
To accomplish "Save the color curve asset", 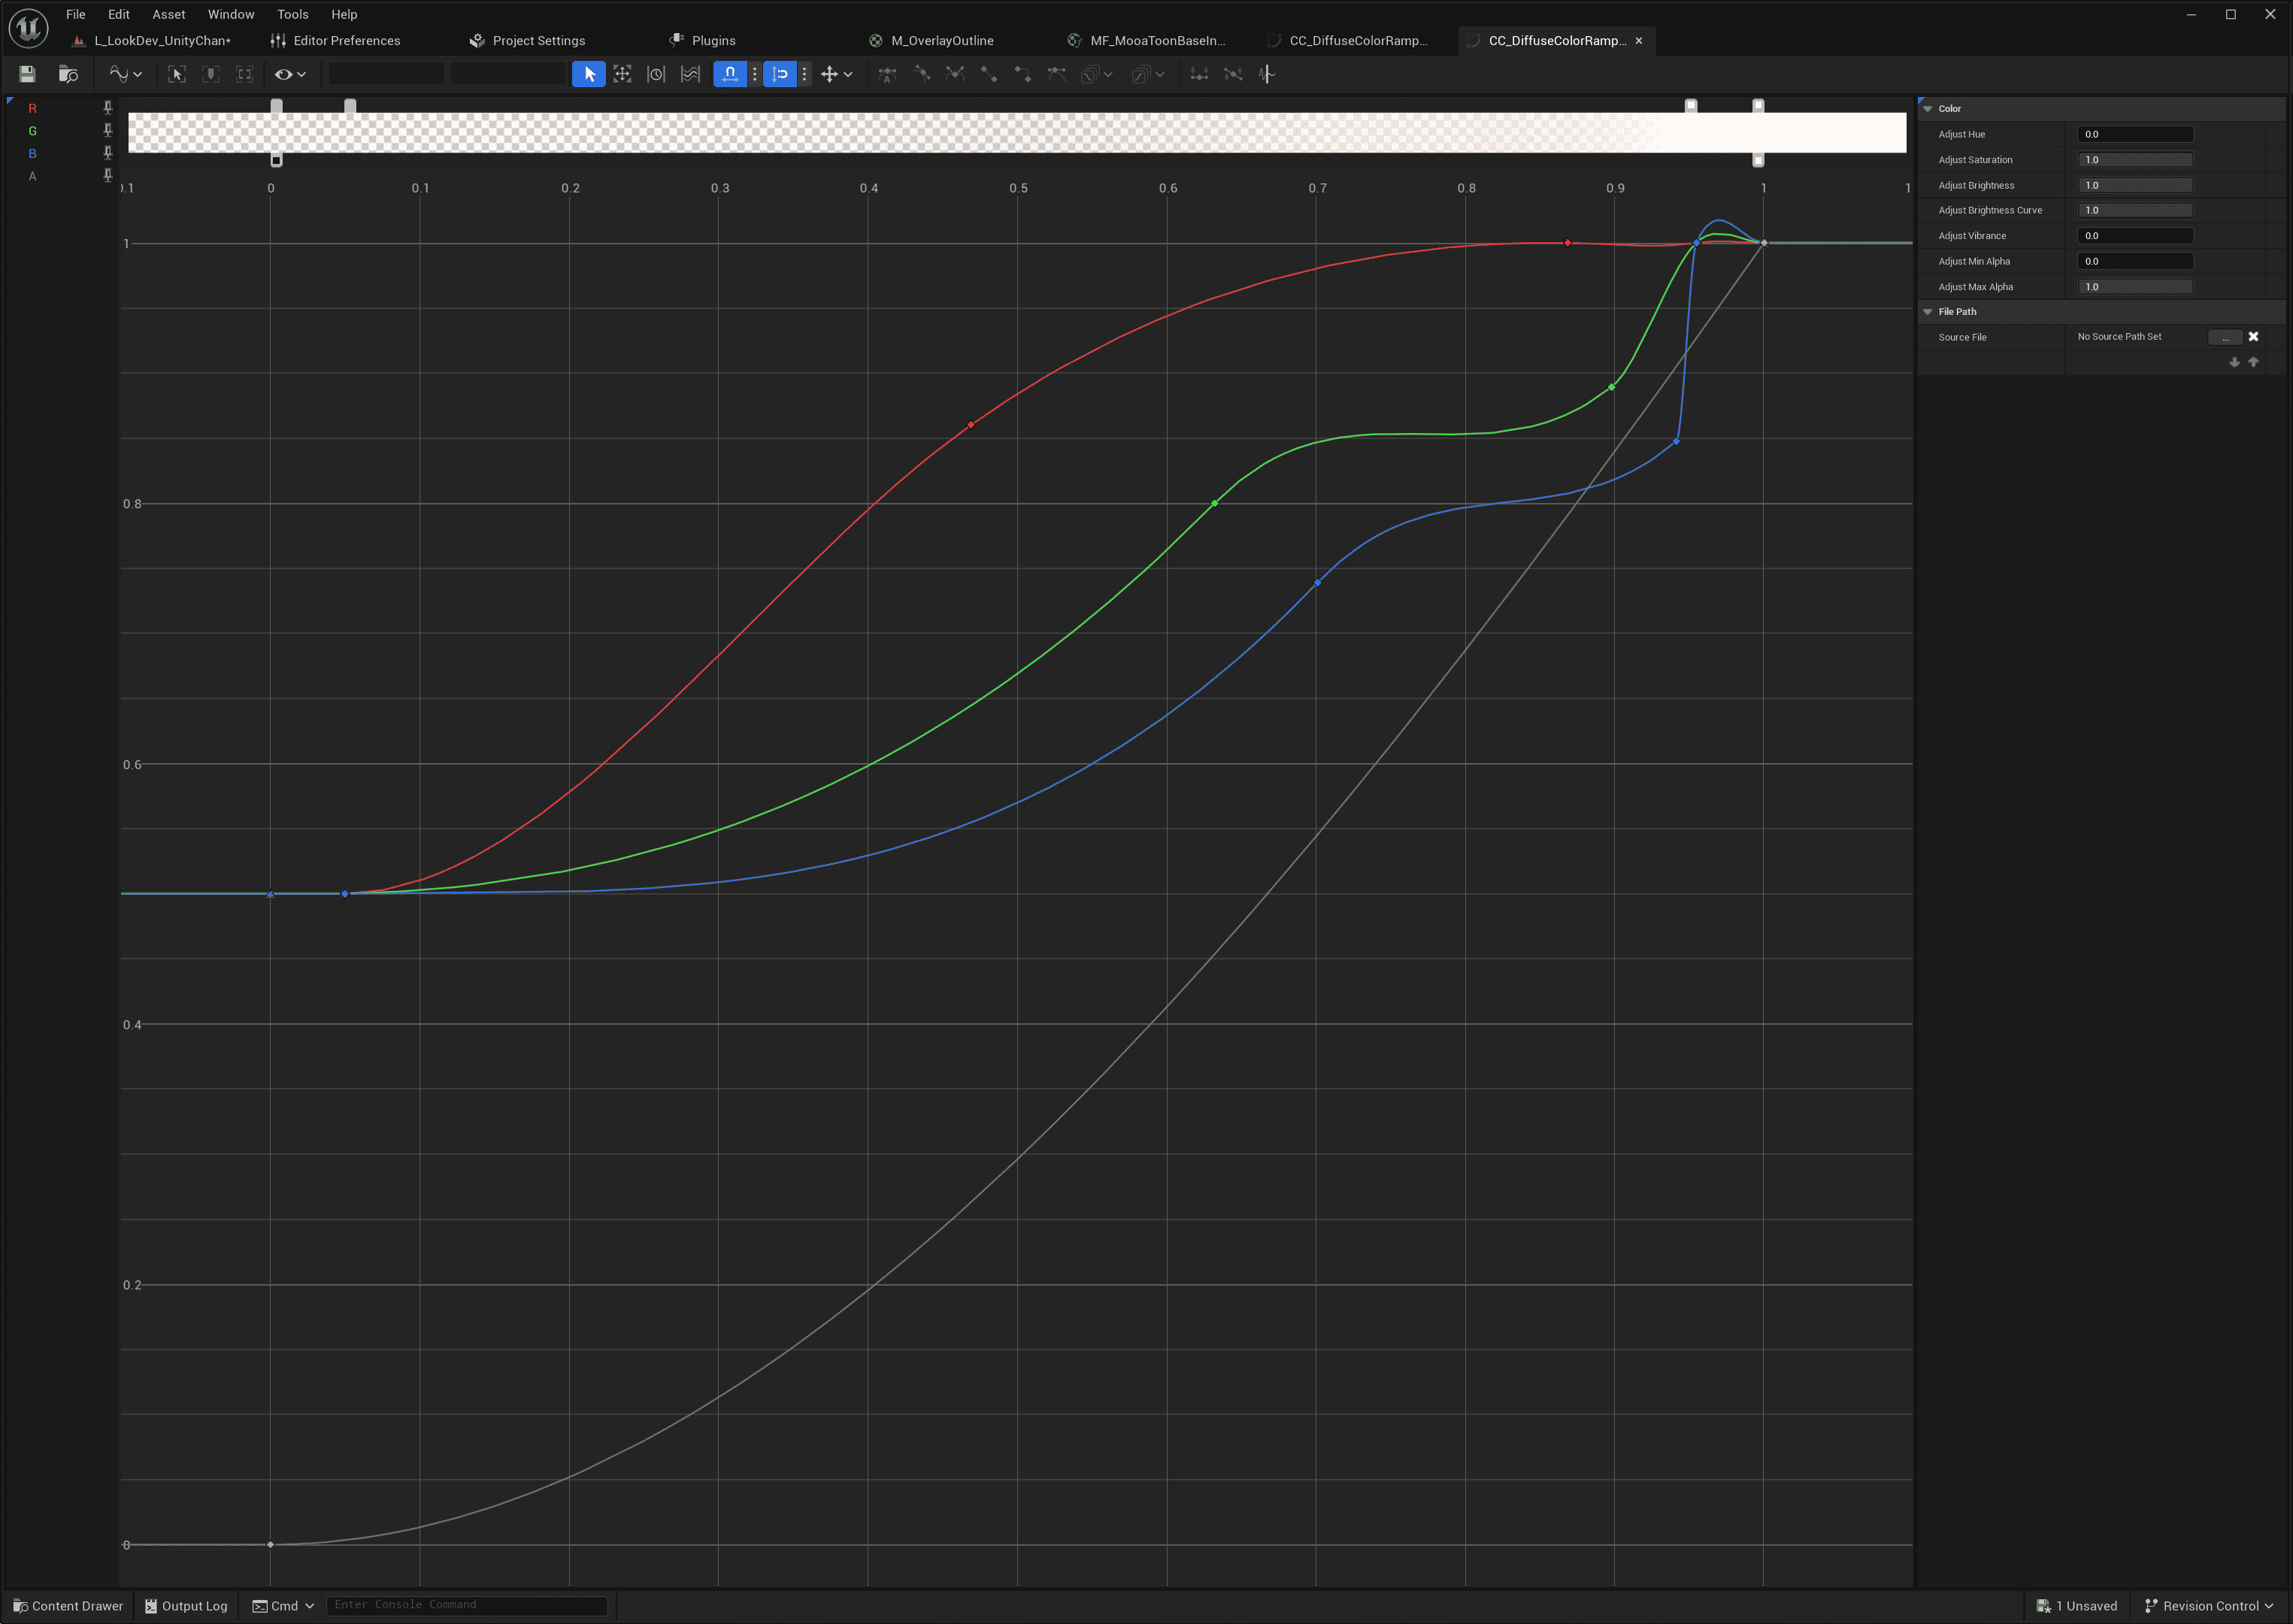I will pyautogui.click(x=27, y=74).
